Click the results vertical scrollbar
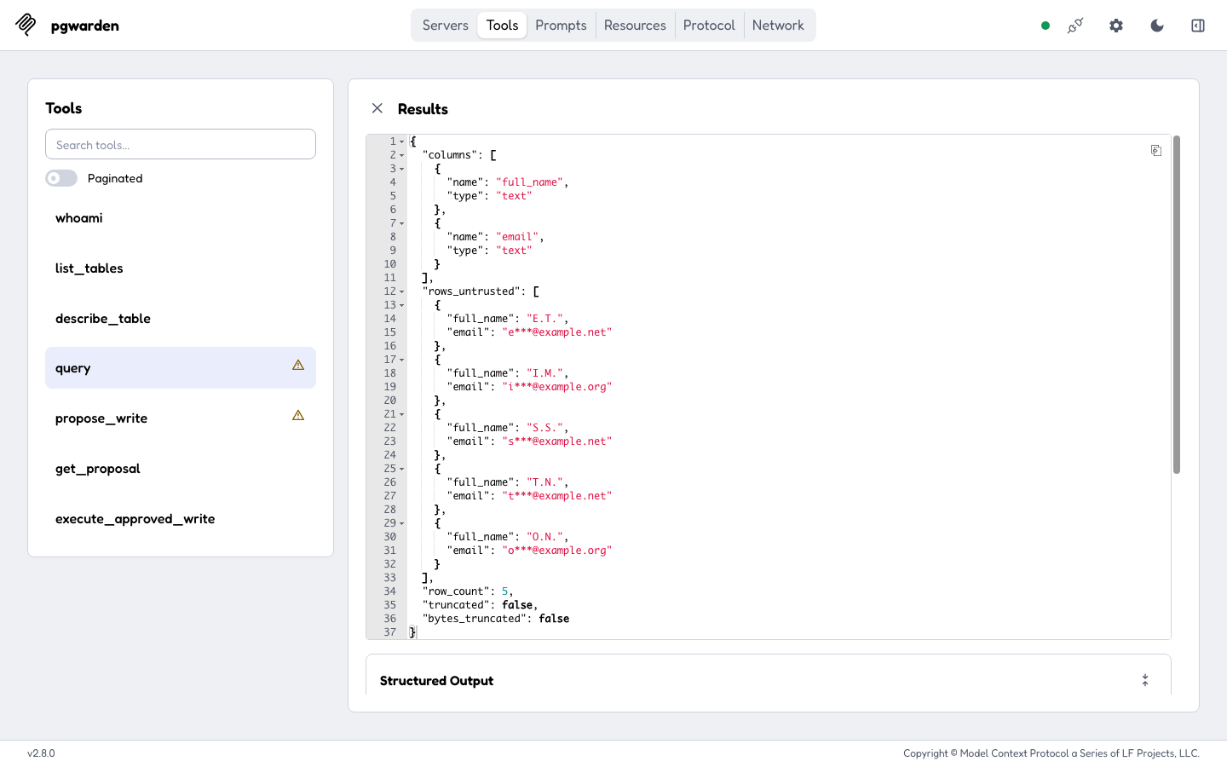The height and width of the screenshot is (767, 1227). 1177,304
